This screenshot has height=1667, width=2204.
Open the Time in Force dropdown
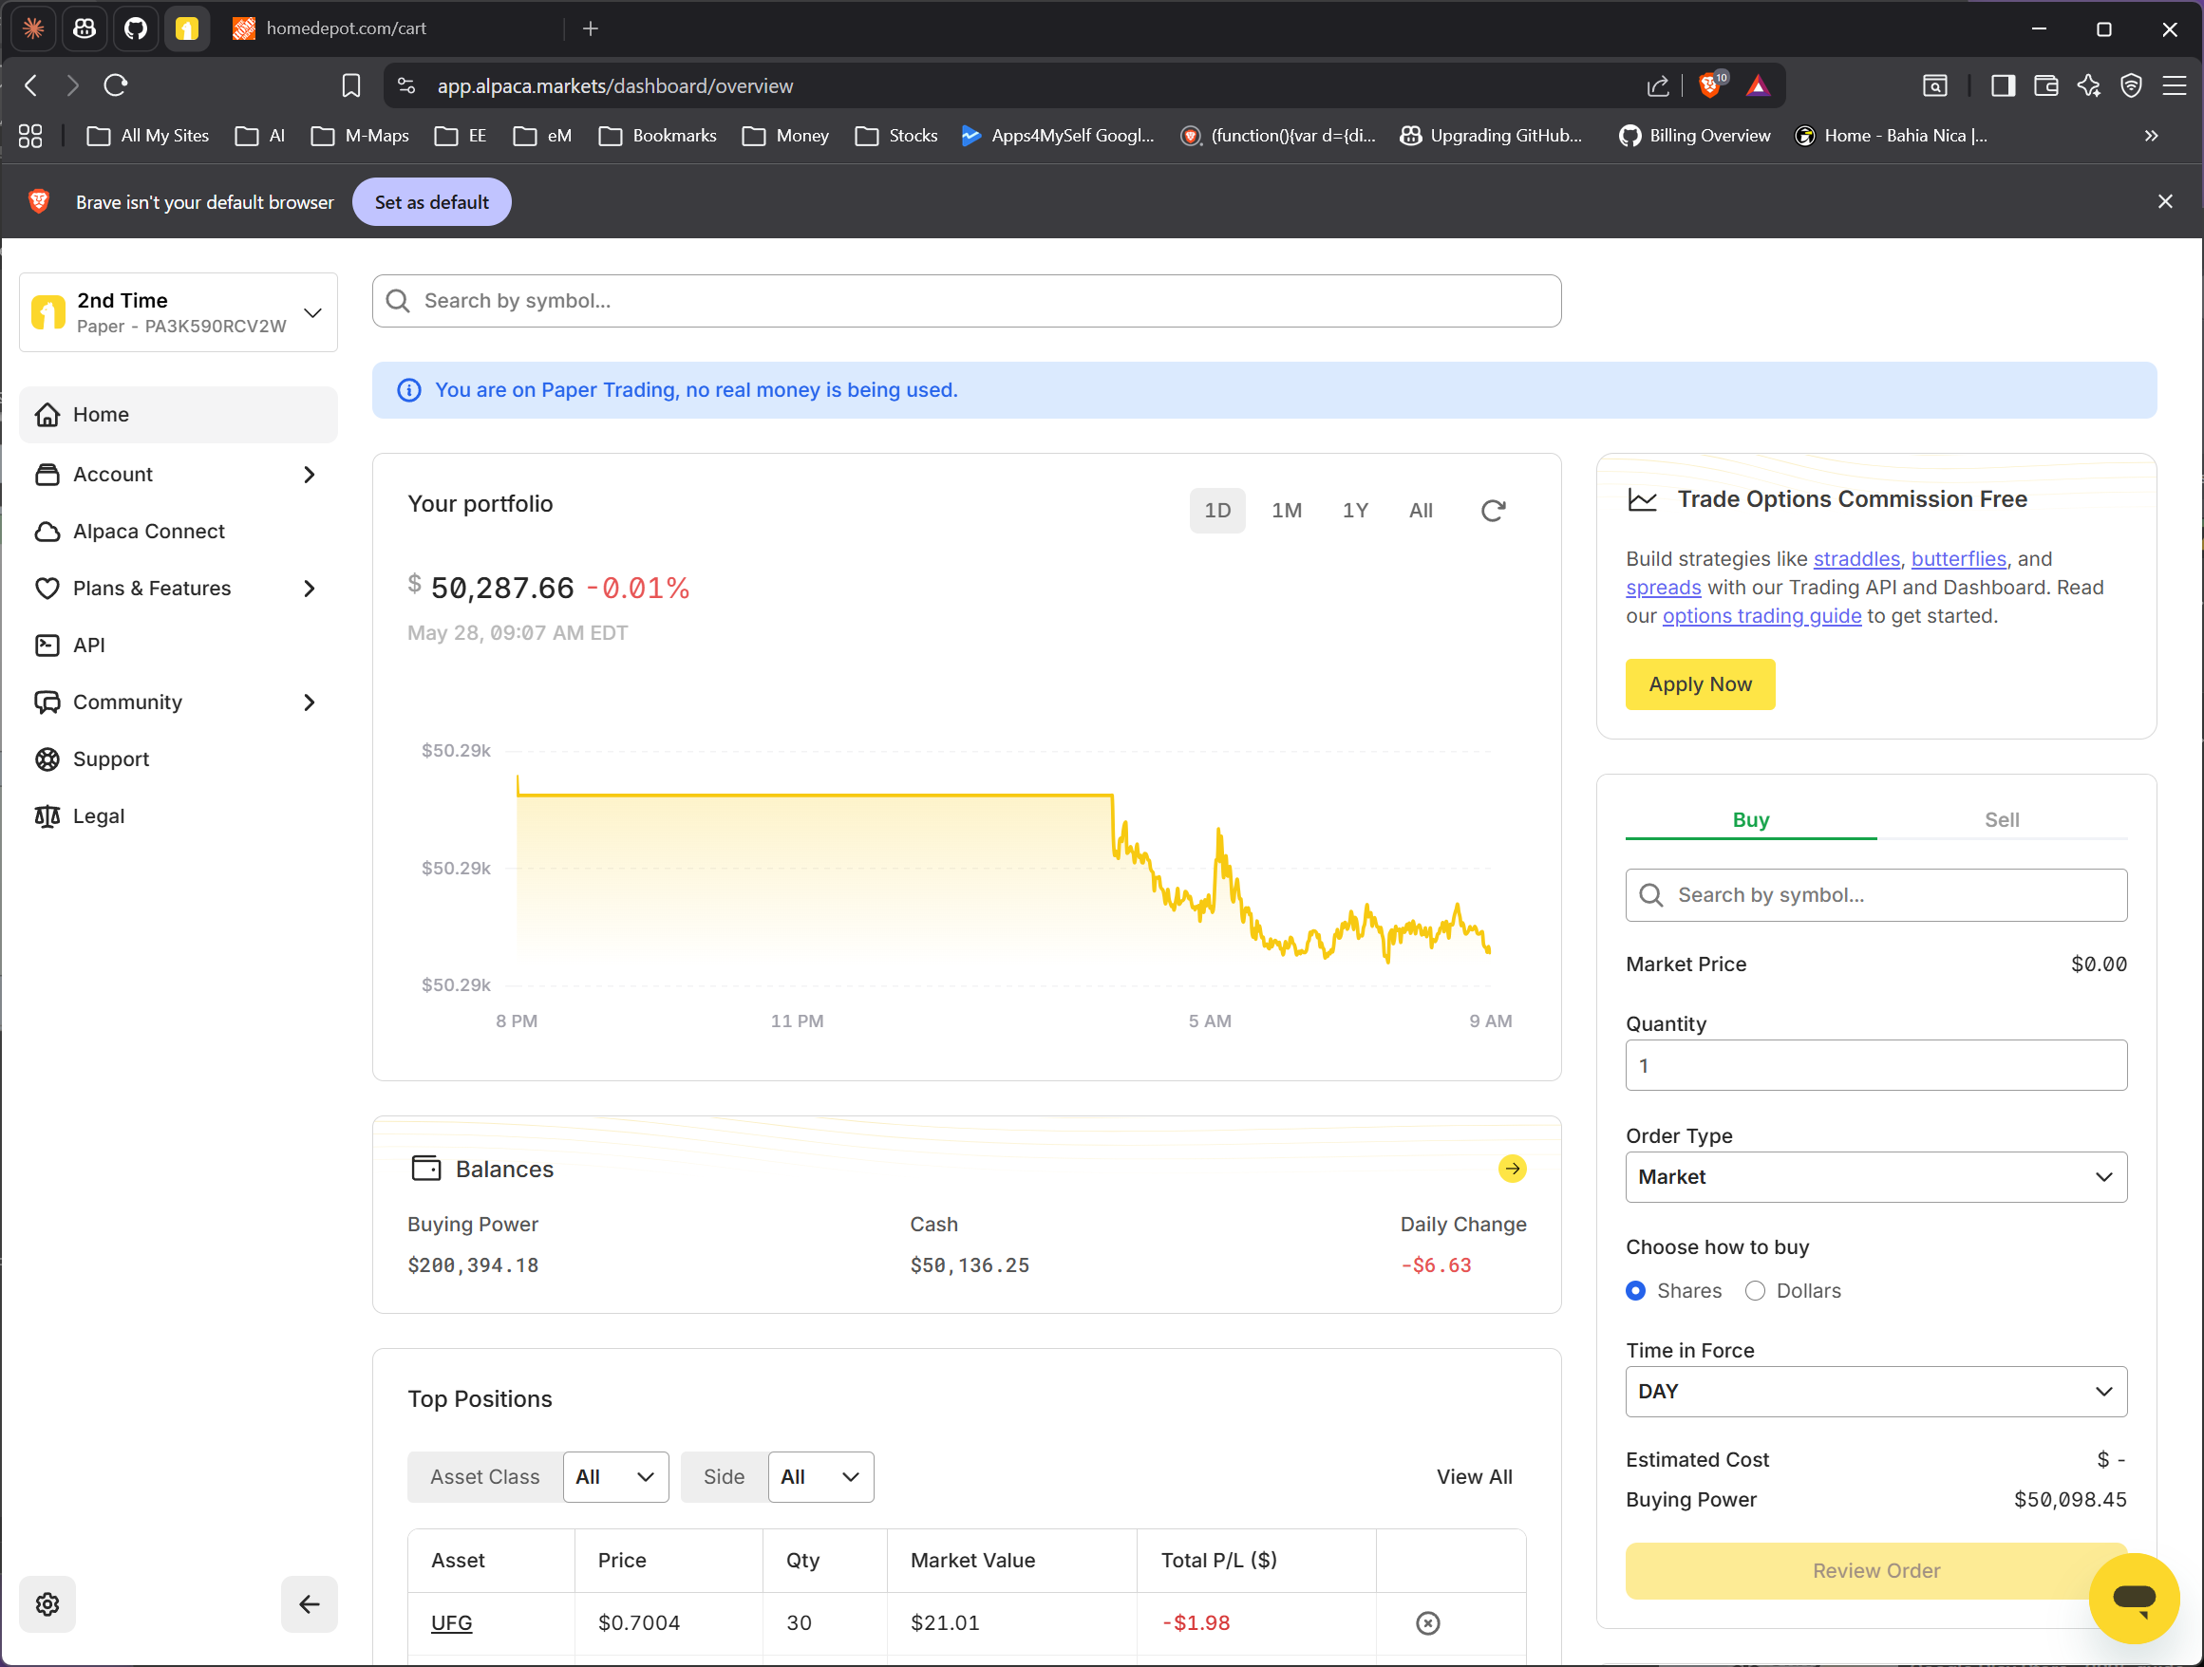1875,1392
